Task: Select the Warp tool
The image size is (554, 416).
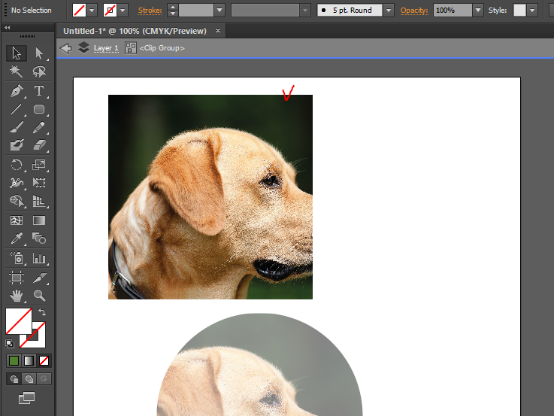Action: point(17,182)
